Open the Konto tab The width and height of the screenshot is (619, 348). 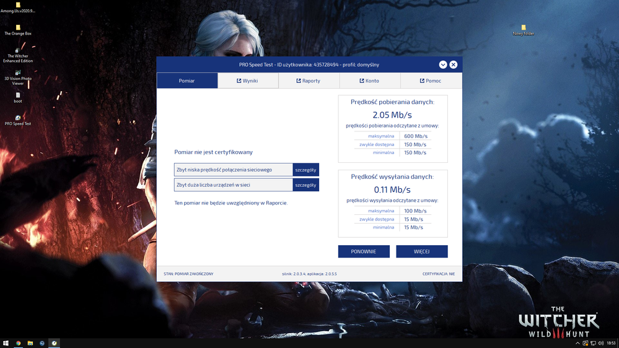[x=370, y=80]
